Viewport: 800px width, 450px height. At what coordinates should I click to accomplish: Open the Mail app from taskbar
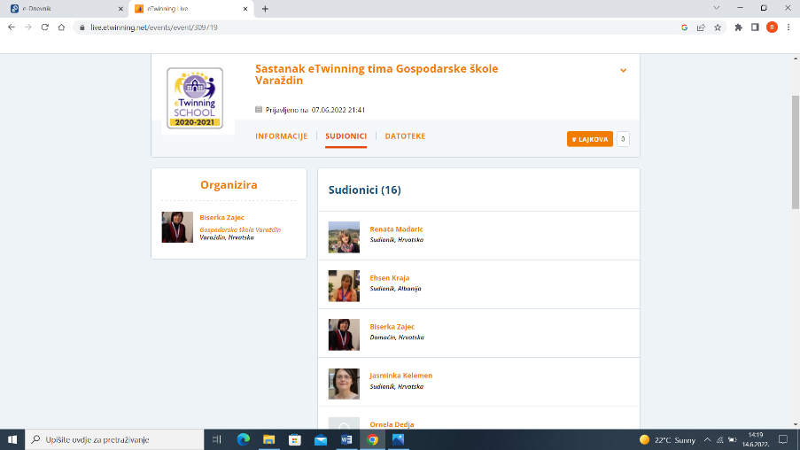pyautogui.click(x=321, y=439)
